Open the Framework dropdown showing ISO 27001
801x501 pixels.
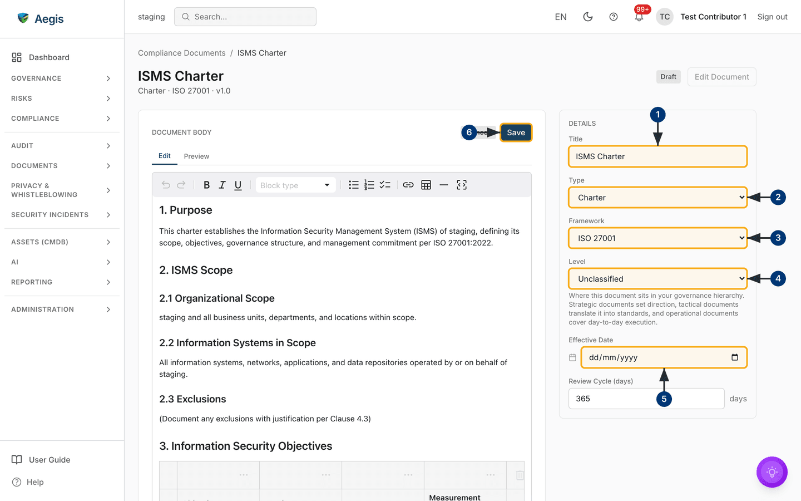click(657, 238)
